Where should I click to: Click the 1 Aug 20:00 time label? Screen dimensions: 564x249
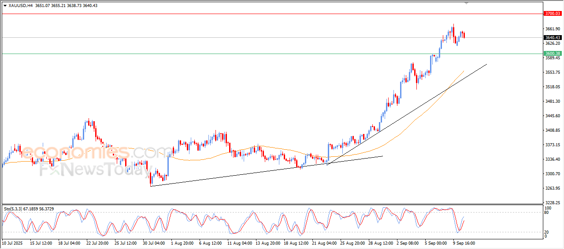click(182, 242)
